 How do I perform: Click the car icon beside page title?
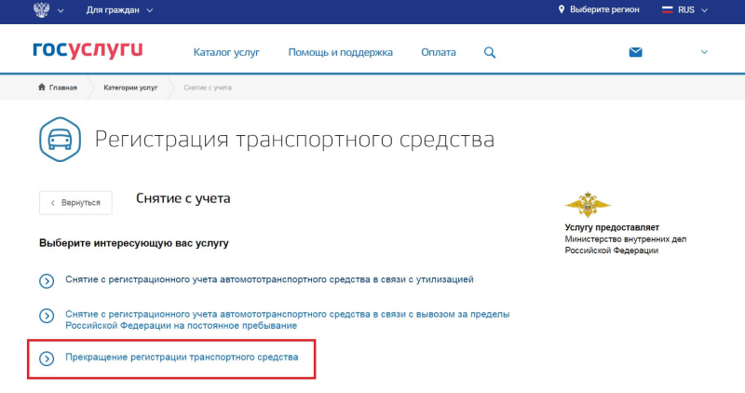[60, 141]
